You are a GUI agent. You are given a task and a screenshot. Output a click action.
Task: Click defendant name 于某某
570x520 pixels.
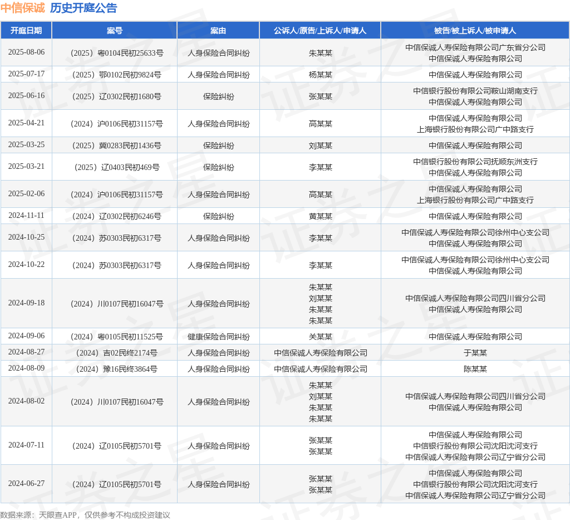pos(475,353)
